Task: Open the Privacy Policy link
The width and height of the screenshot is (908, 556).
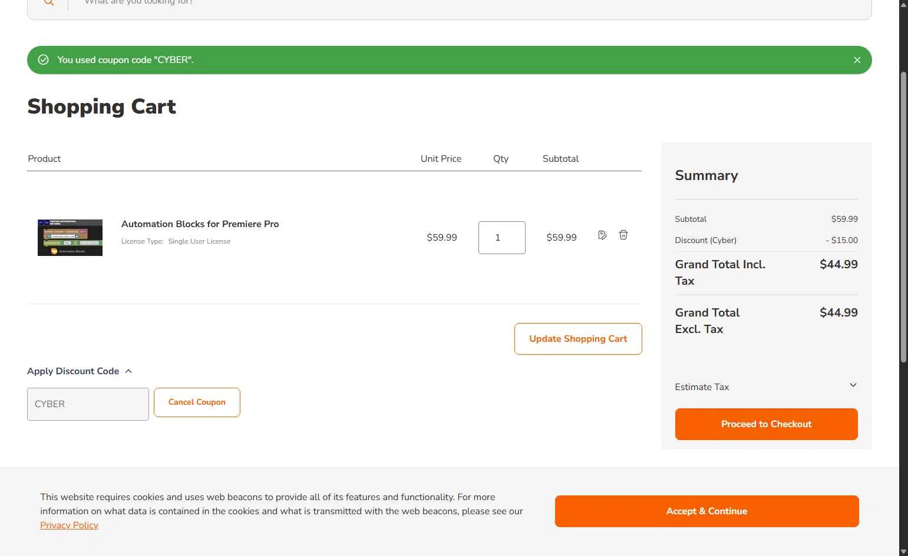Action: (x=69, y=525)
